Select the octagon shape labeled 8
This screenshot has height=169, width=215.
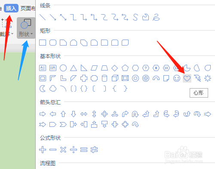[x=156, y=68]
